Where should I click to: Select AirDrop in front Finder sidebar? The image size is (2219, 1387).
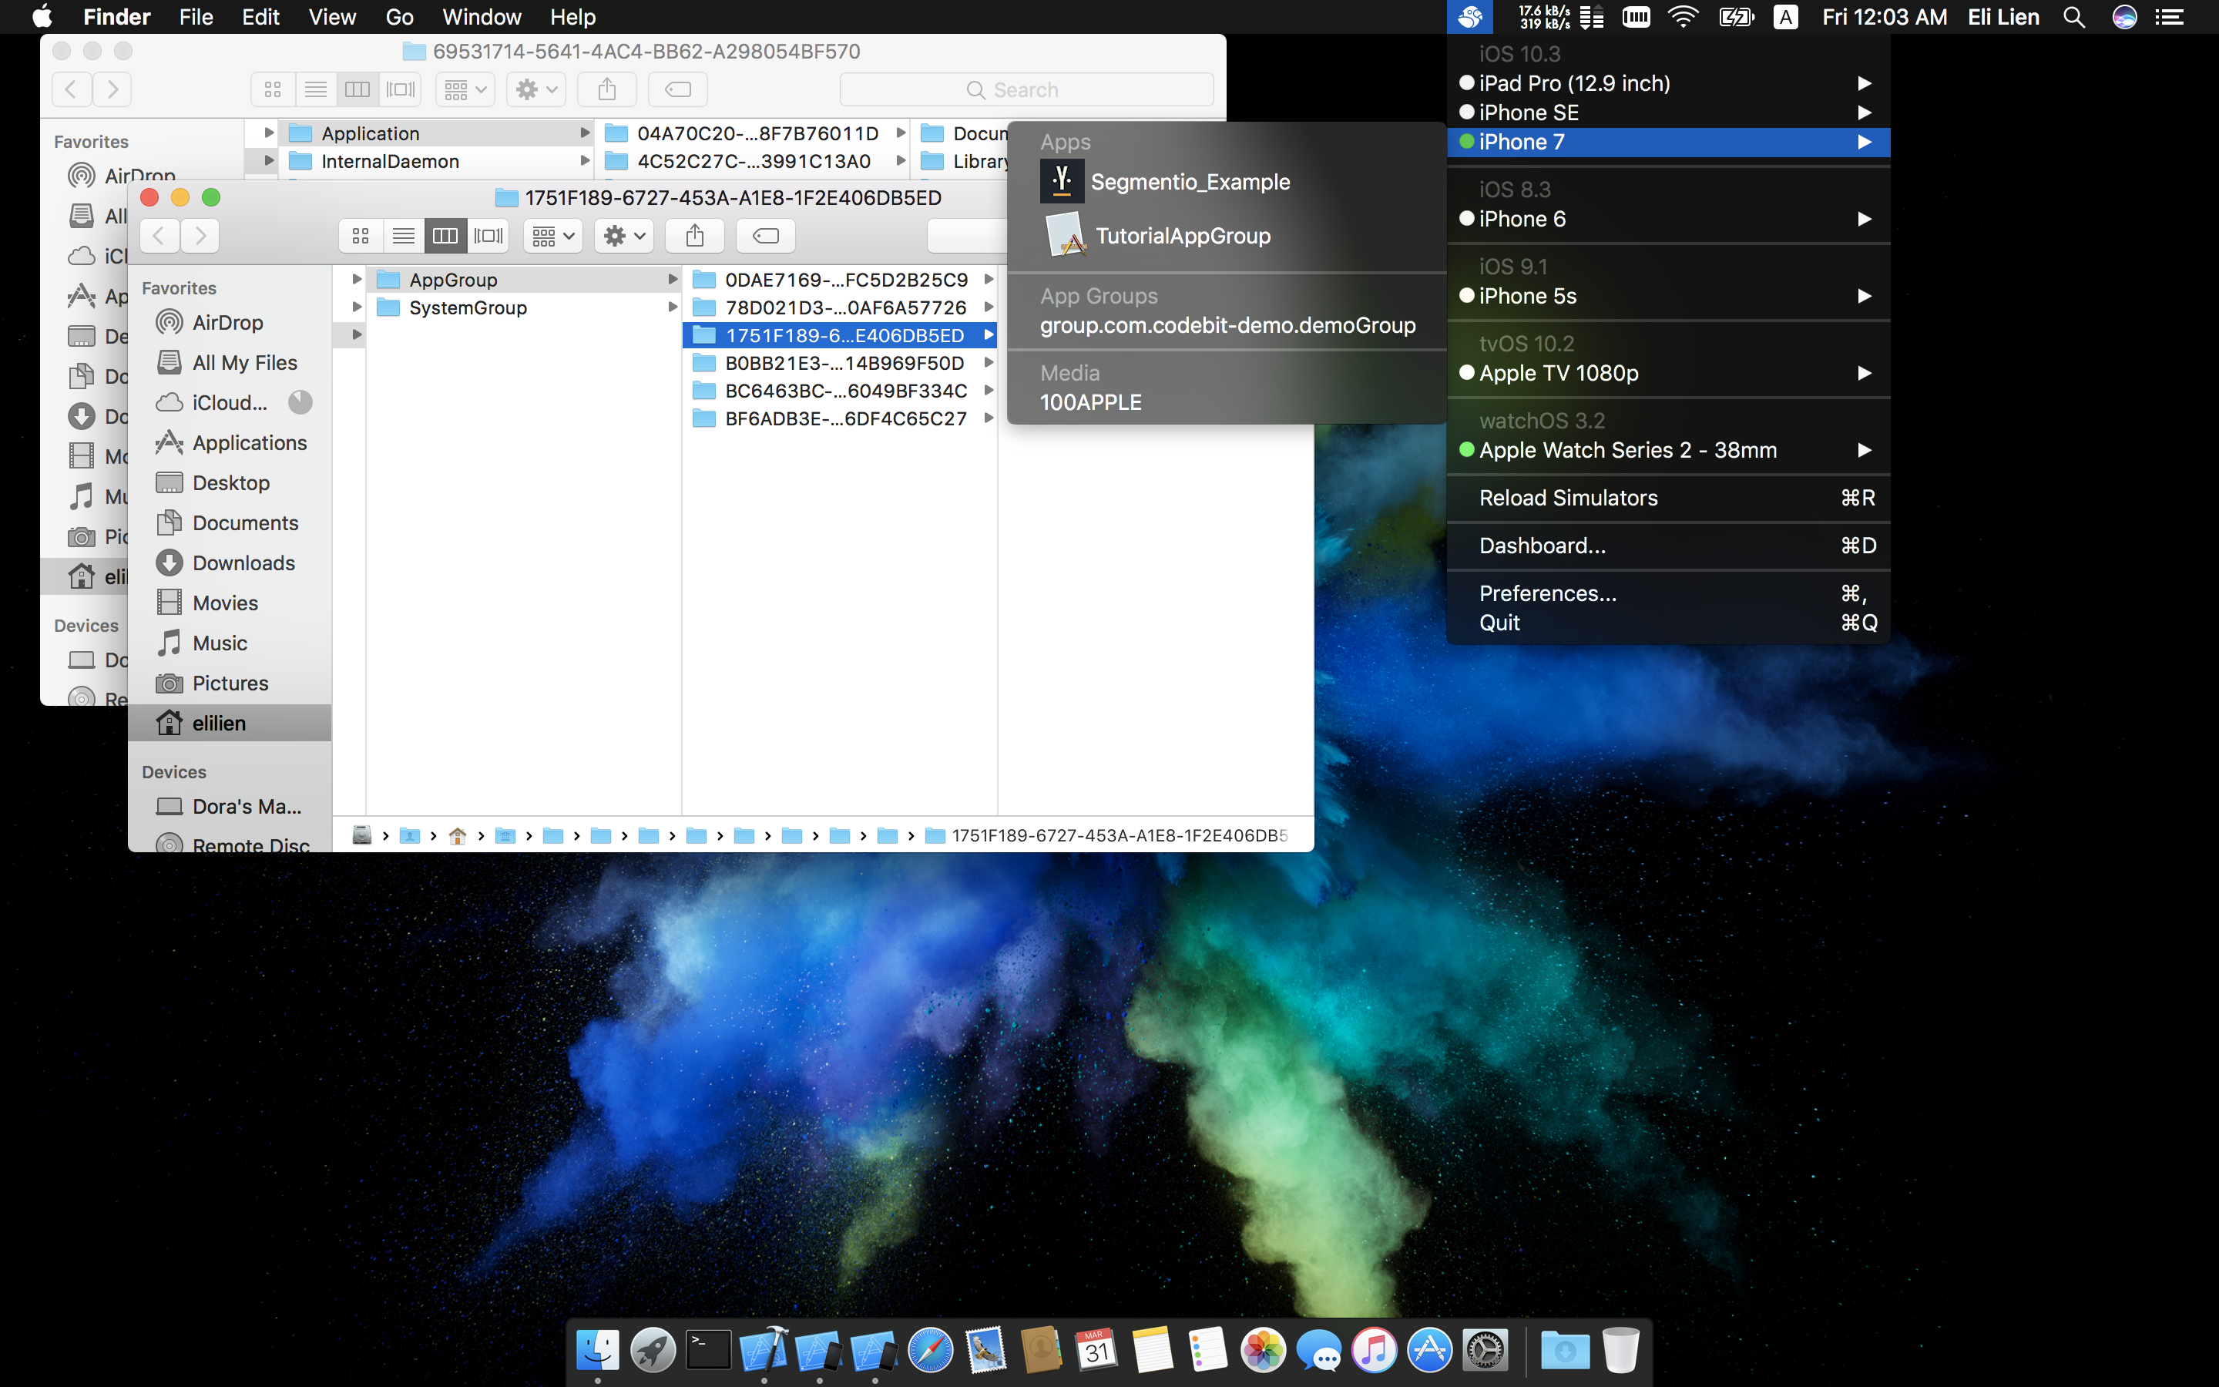pyautogui.click(x=230, y=323)
